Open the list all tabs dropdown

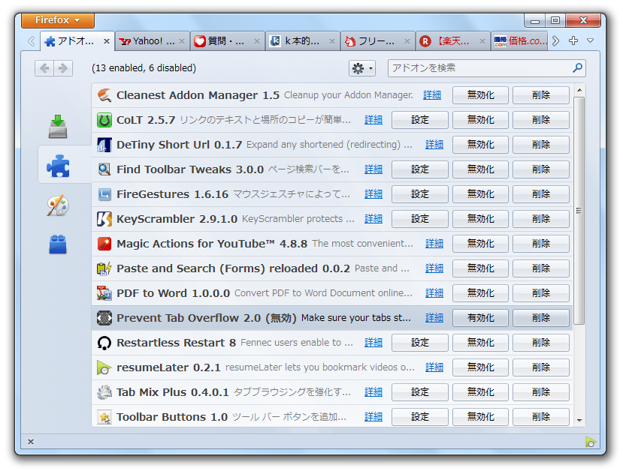click(591, 40)
